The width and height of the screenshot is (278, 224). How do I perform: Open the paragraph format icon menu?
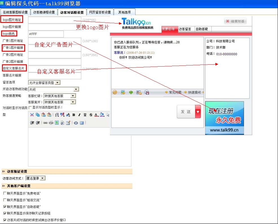pyautogui.click(x=57, y=115)
